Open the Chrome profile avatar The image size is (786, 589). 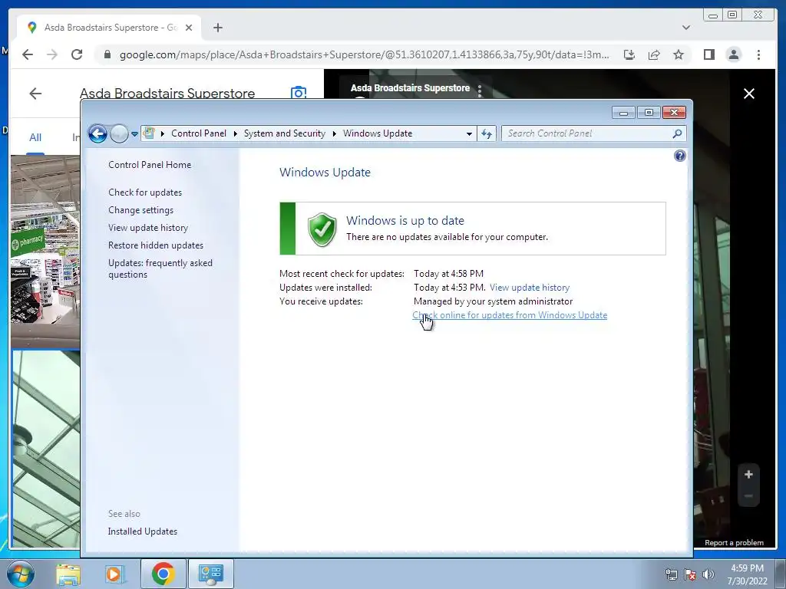point(733,54)
